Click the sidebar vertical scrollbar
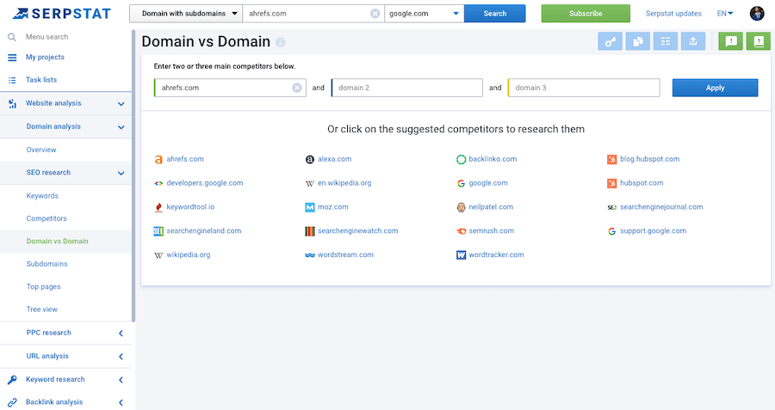775x410 pixels. [133, 175]
